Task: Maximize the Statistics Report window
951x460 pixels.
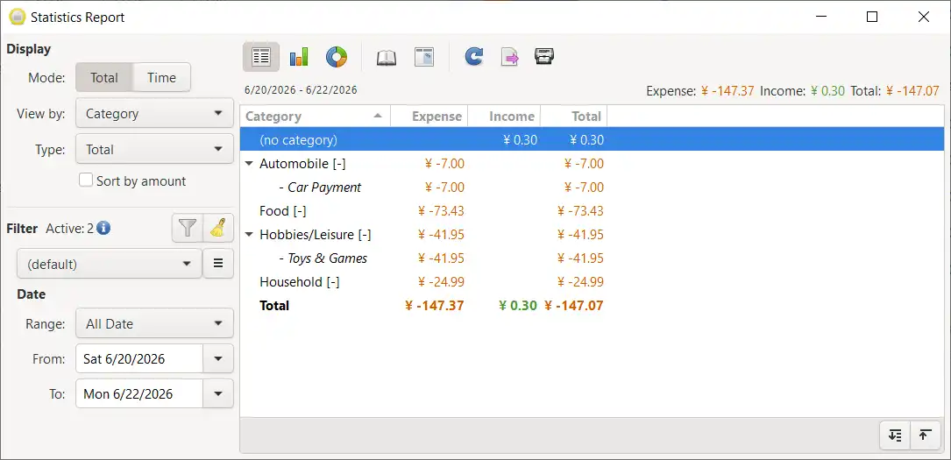Action: point(872,17)
